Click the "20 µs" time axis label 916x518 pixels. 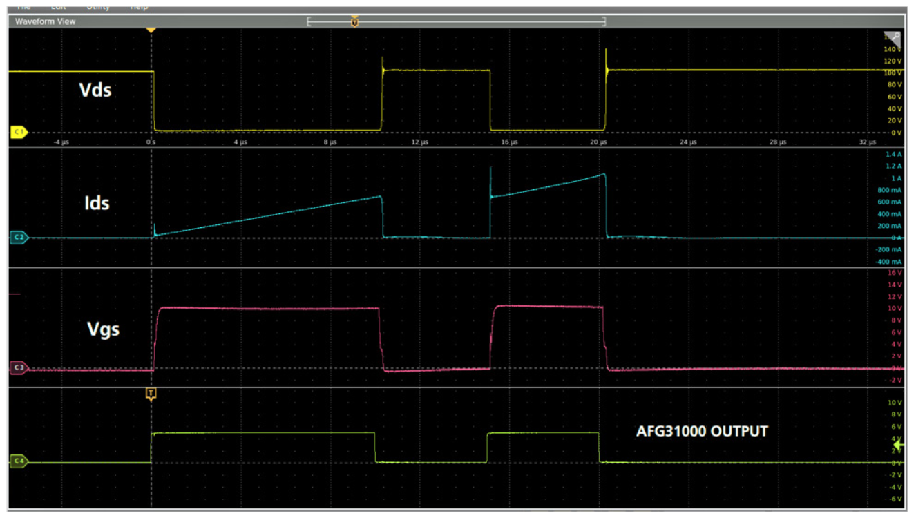point(599,142)
